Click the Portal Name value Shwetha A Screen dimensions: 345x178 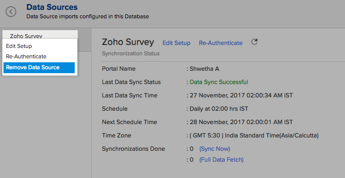(x=204, y=69)
